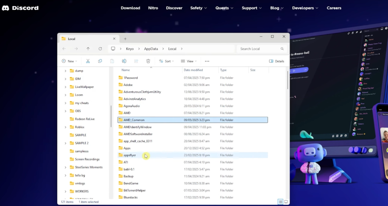The height and width of the screenshot is (206, 388).
Task: Click the Download link on Discord site
Action: 130,8
